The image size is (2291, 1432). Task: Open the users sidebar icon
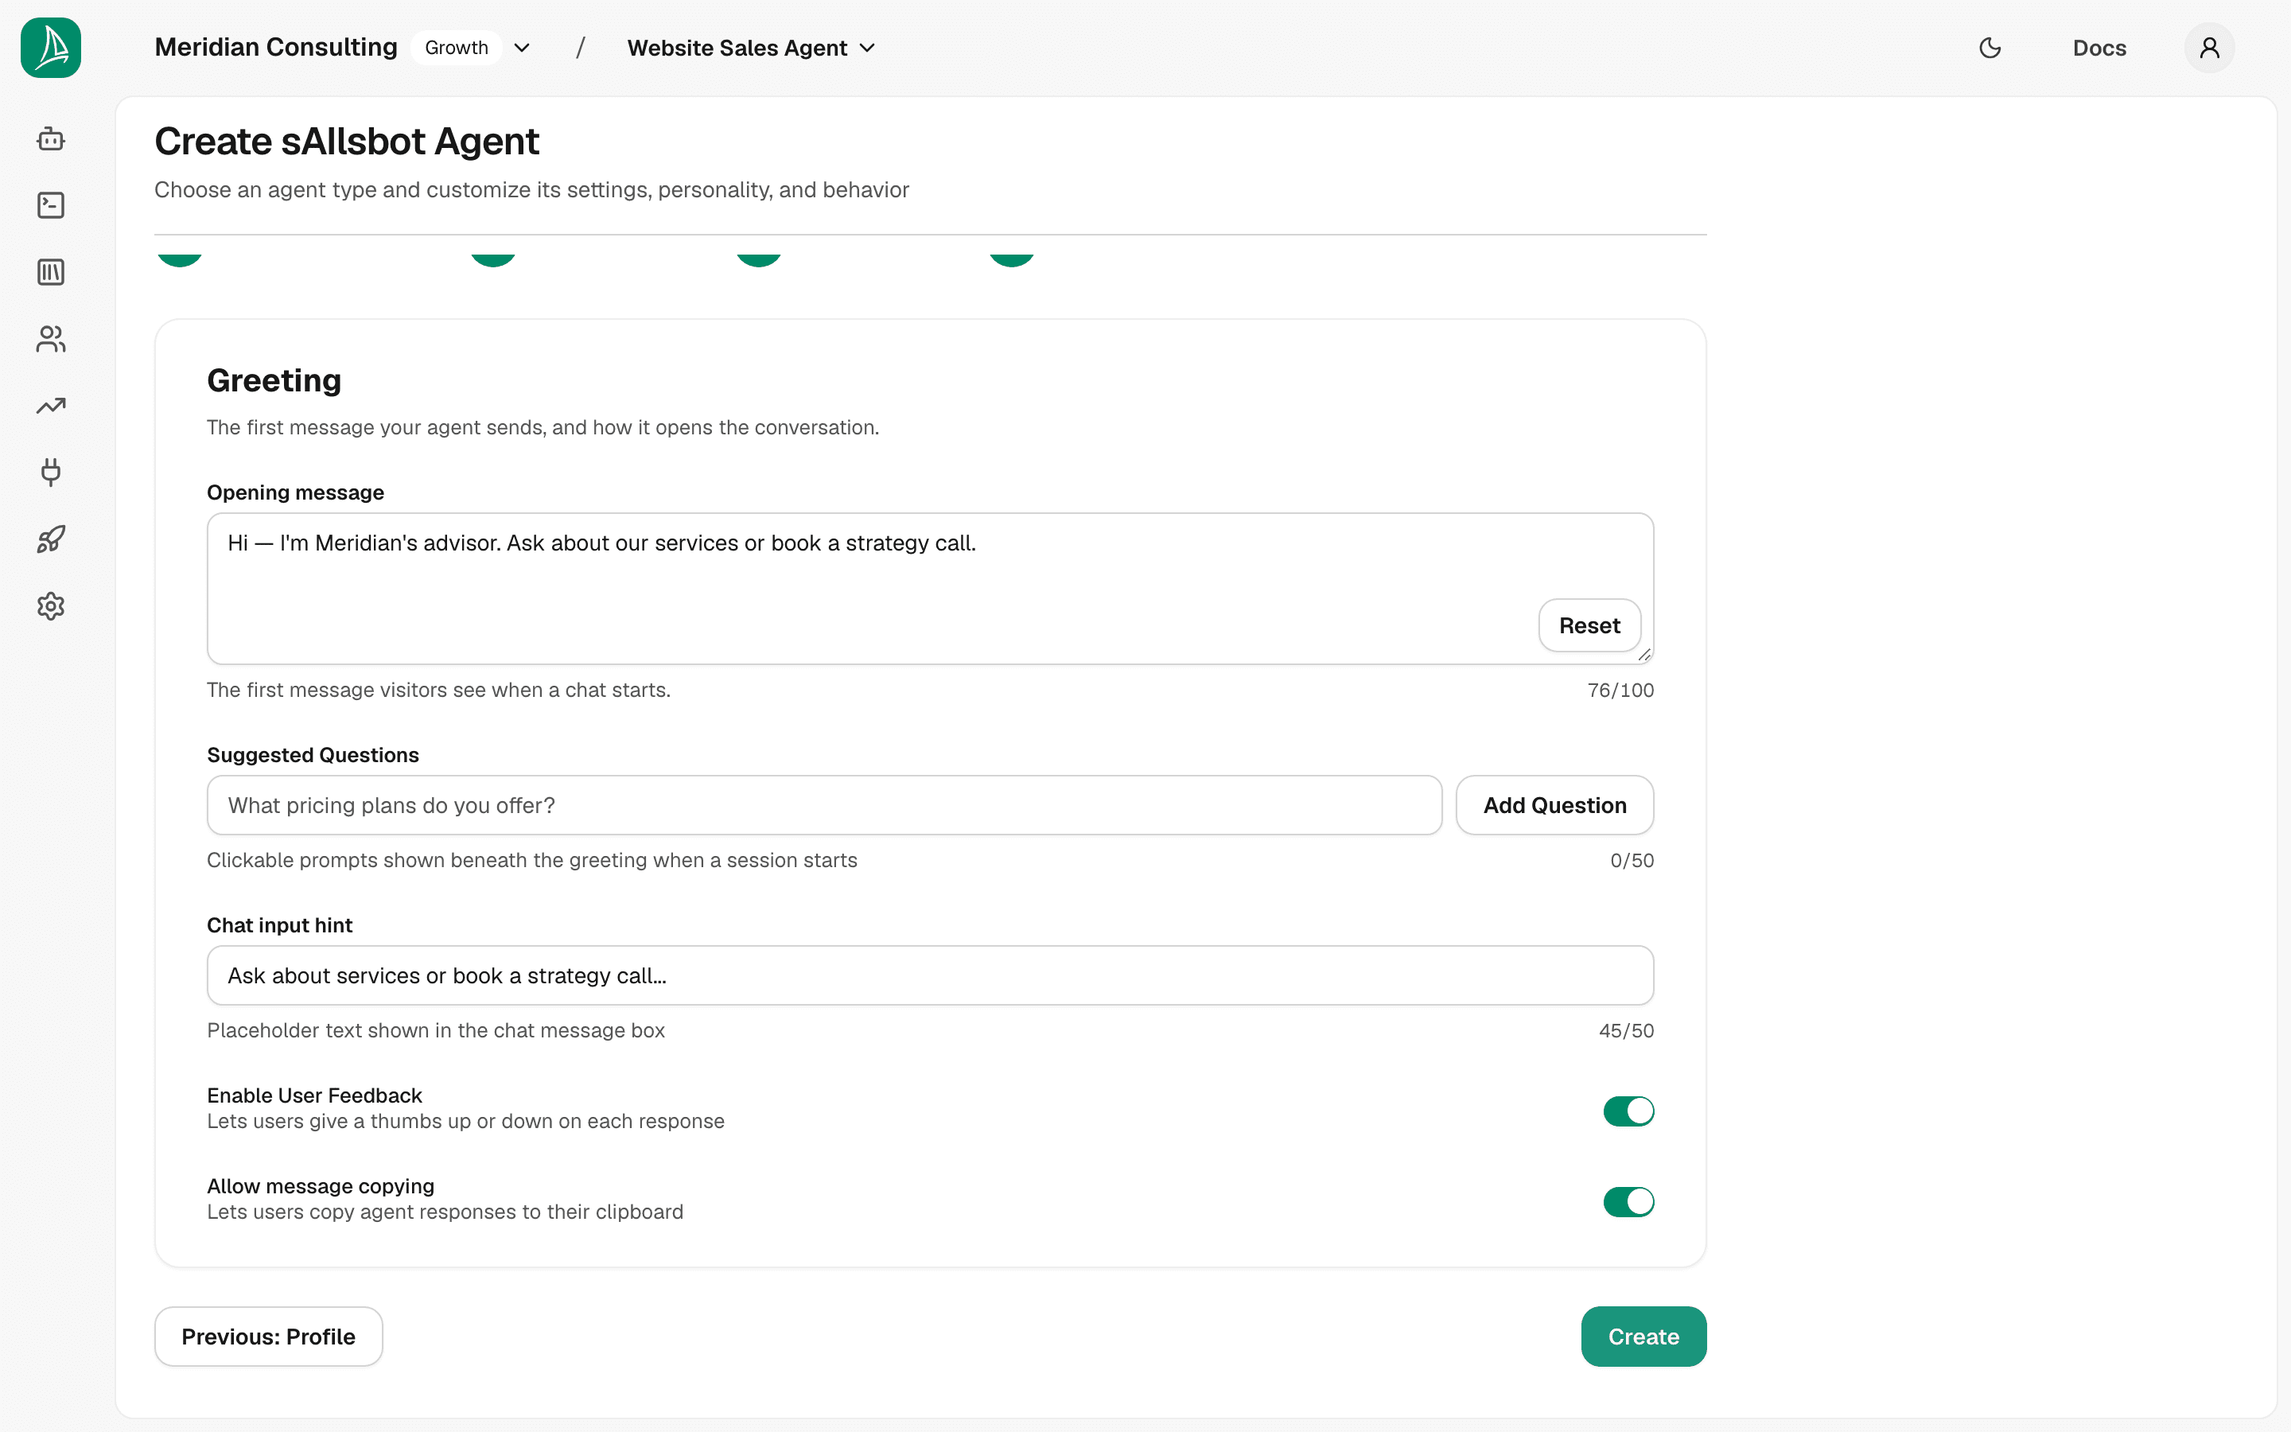point(51,339)
